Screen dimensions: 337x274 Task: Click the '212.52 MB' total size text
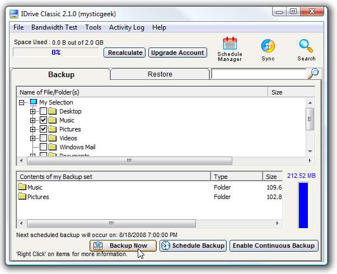(x=301, y=176)
